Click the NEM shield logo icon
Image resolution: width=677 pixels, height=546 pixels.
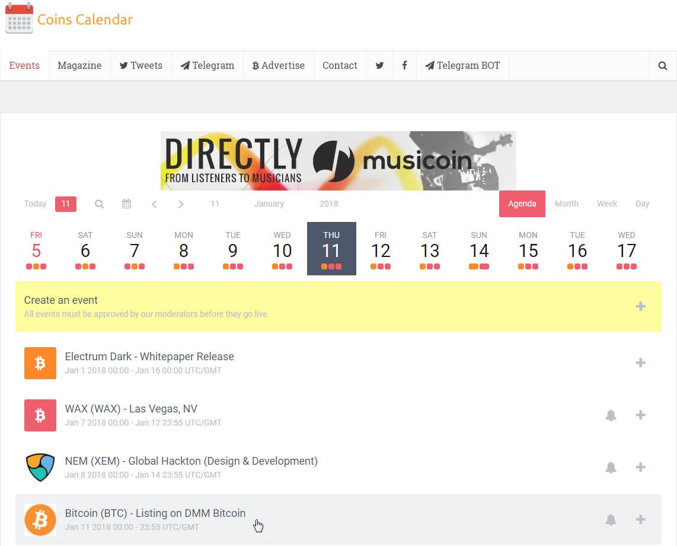(40, 467)
